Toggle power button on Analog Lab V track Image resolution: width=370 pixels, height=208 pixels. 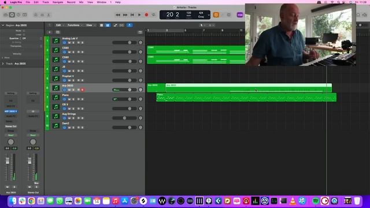[x=64, y=43]
